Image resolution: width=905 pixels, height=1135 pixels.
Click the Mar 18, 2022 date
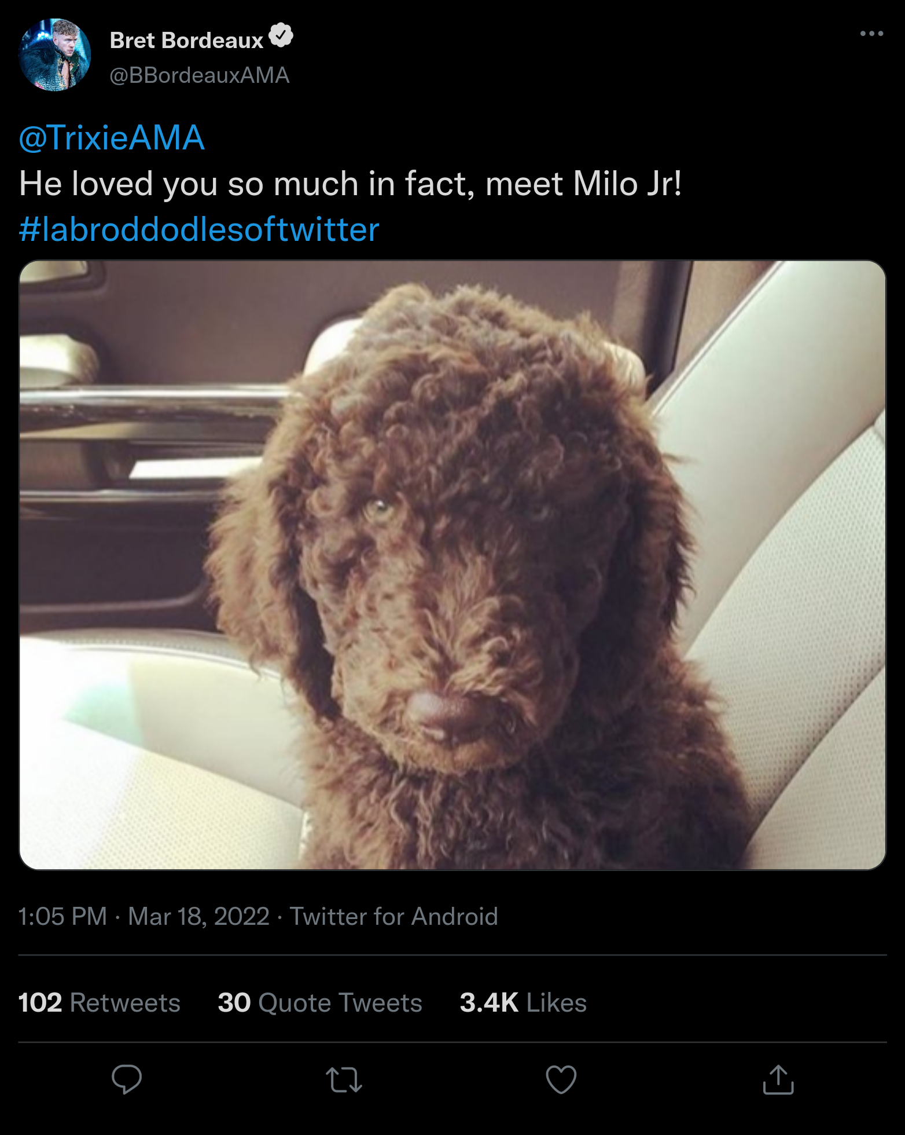coord(198,916)
